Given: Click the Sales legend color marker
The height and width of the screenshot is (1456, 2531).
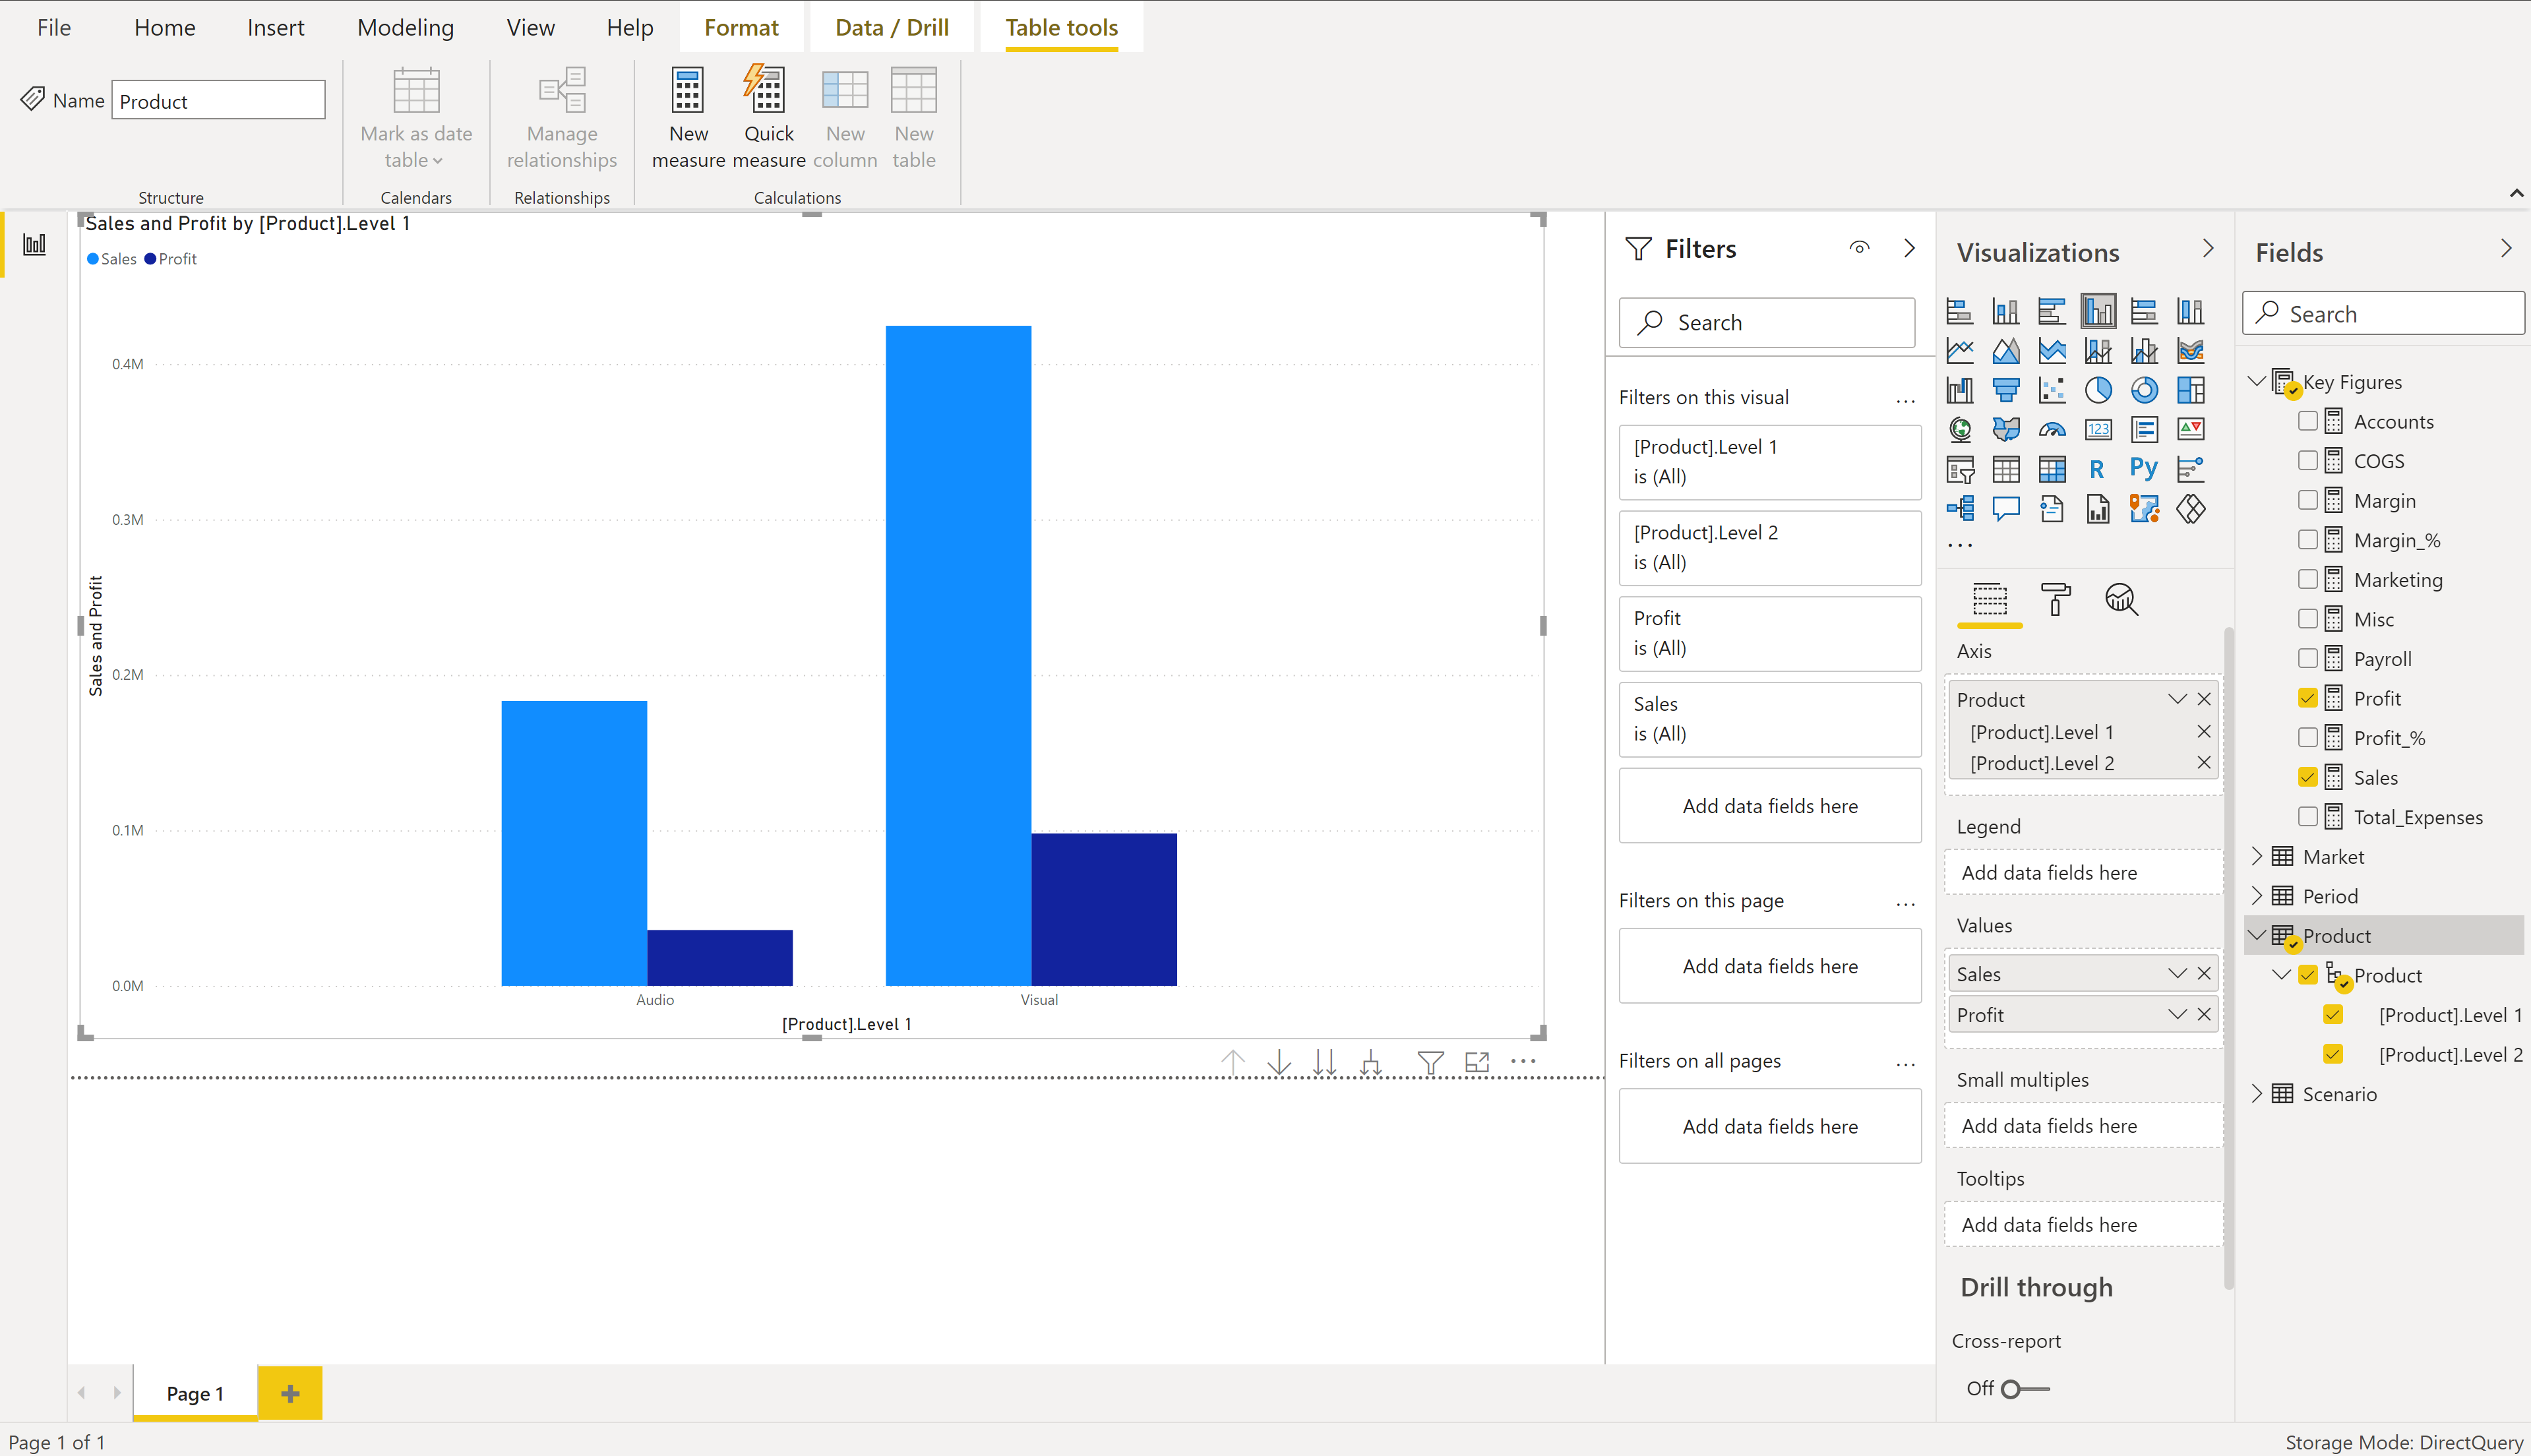Looking at the screenshot, I should pos(93,259).
